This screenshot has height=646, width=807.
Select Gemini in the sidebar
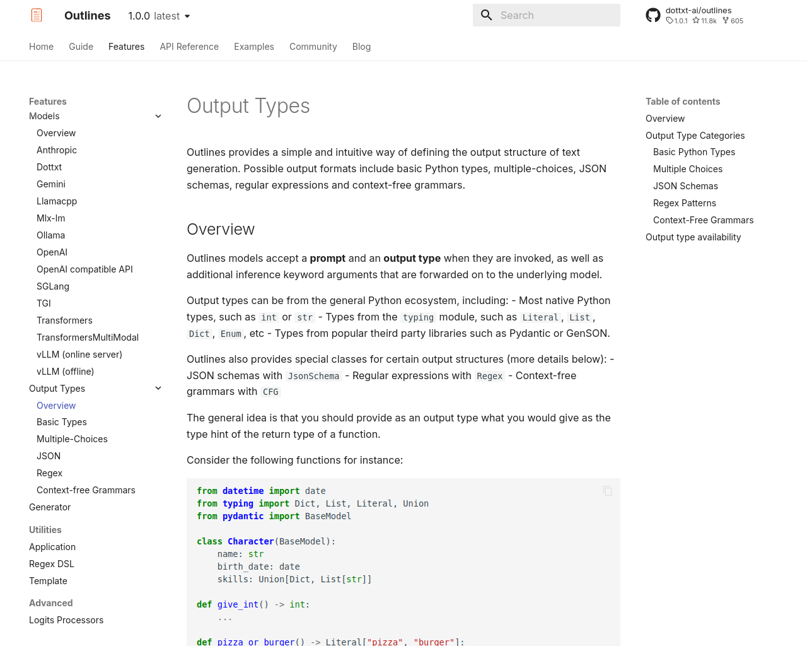51,184
